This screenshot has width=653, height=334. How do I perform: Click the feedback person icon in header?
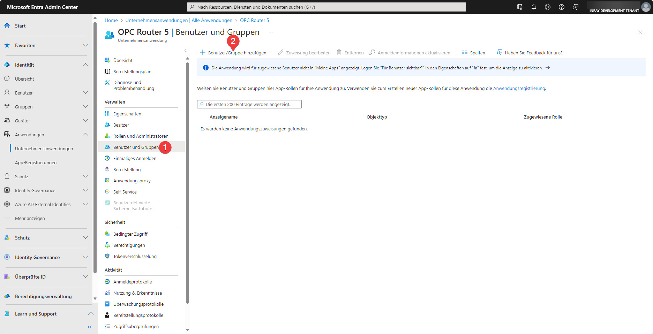[x=576, y=7]
